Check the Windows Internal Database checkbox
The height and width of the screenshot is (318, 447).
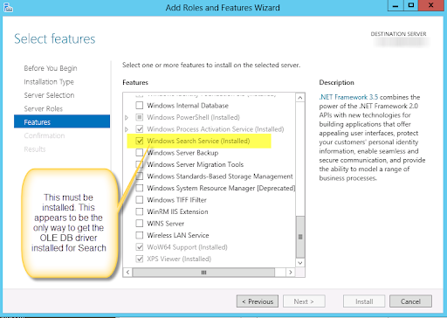tap(140, 105)
